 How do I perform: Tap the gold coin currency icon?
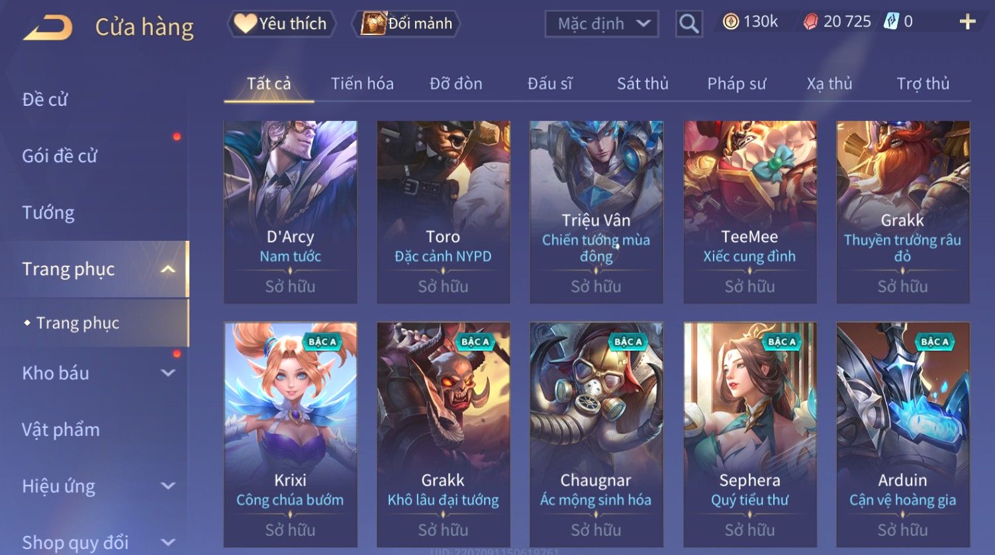[x=730, y=22]
